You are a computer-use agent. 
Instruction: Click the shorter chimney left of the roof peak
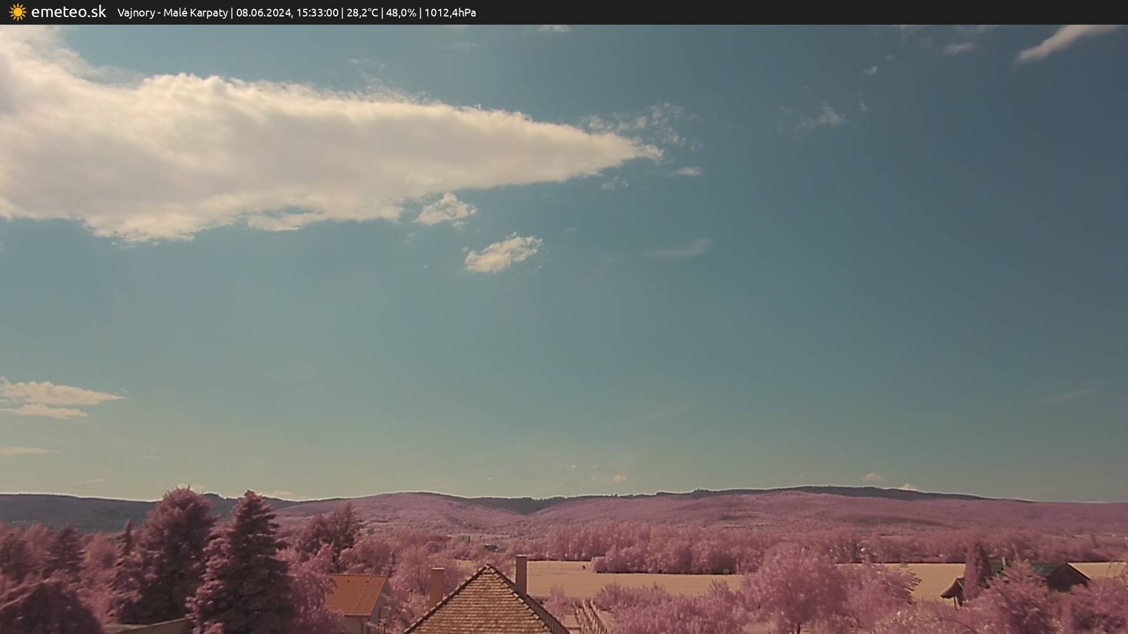click(437, 586)
